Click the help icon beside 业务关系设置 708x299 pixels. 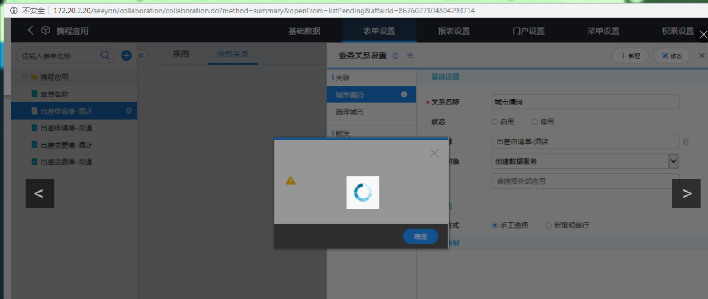395,56
